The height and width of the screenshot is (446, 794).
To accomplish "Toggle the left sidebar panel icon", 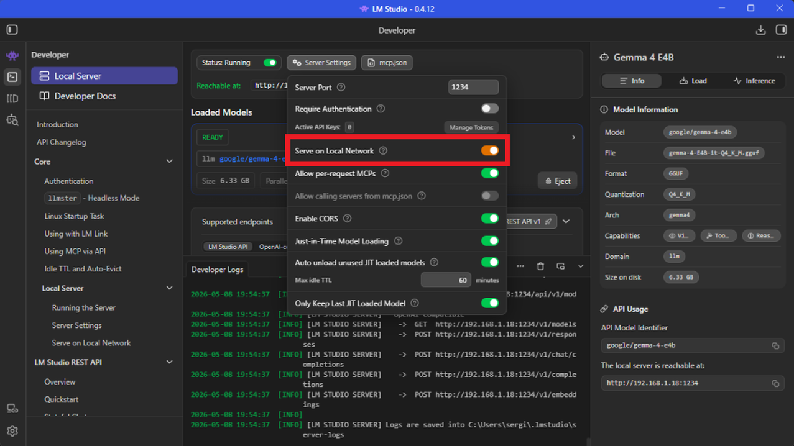I will pyautogui.click(x=12, y=30).
